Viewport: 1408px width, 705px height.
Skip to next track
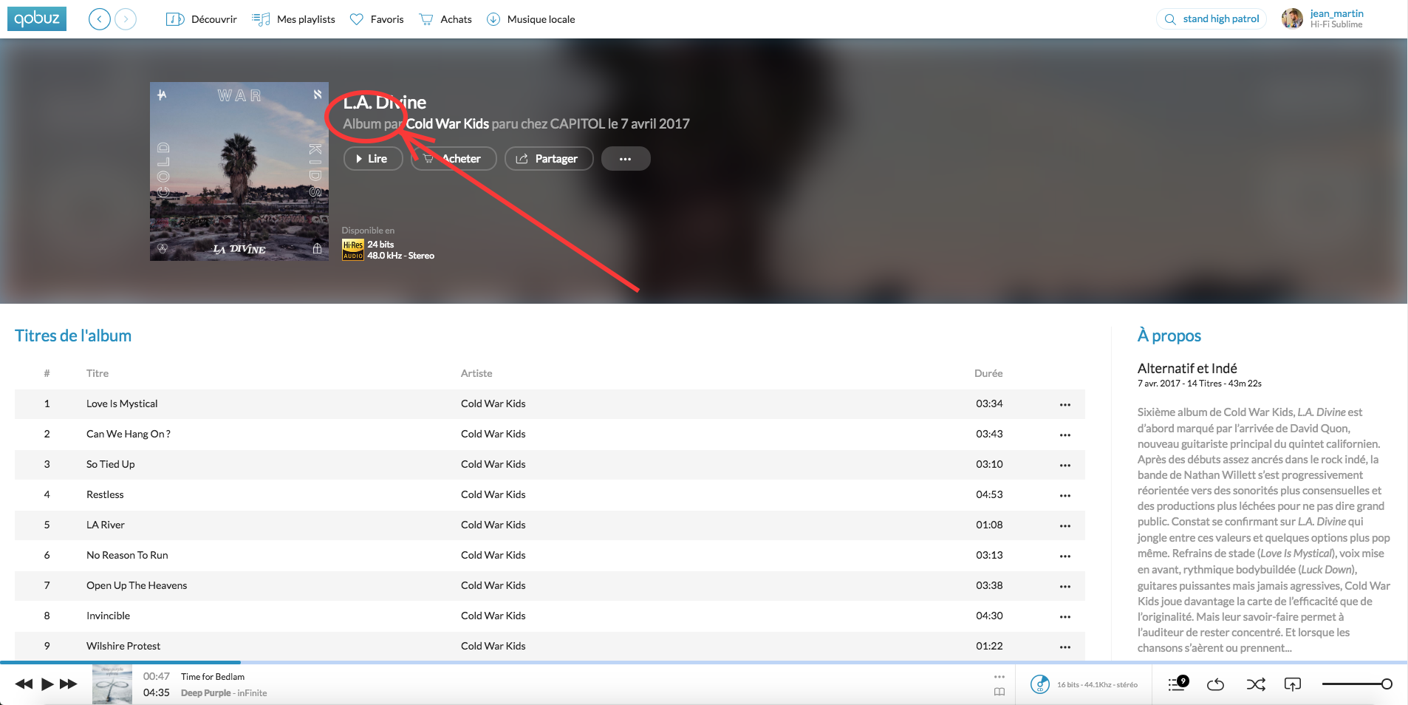point(69,684)
